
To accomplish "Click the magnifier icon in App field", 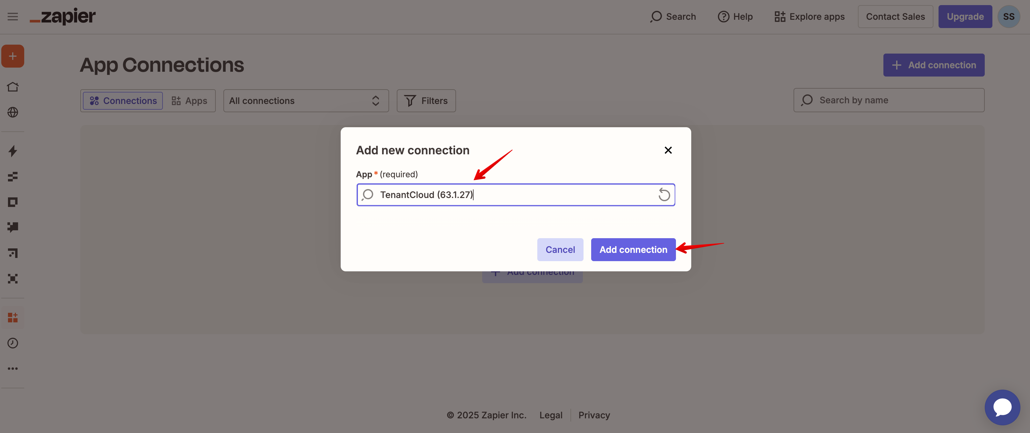I will (367, 195).
